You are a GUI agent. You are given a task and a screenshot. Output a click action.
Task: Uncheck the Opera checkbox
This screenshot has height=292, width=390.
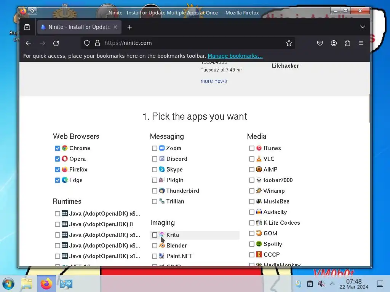(x=58, y=159)
